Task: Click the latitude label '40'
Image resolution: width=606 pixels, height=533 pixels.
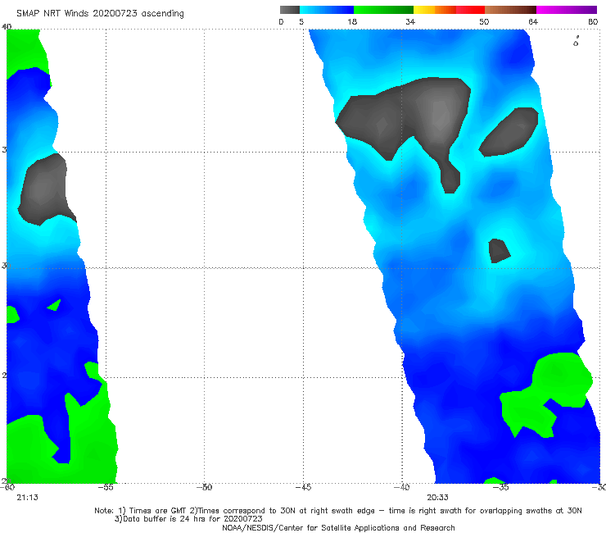Action: point(7,27)
